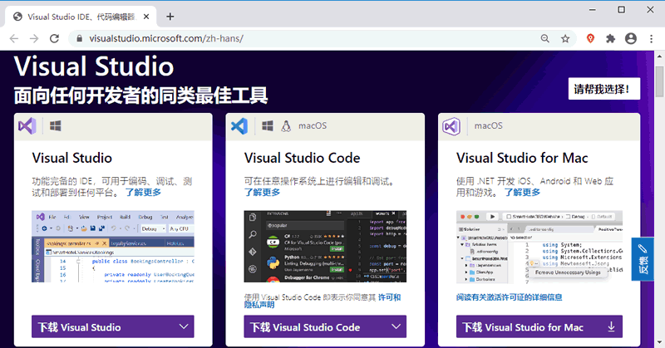The height and width of the screenshot is (348, 665).
Task: Click 下载 Visual Studio button
Action: (113, 326)
